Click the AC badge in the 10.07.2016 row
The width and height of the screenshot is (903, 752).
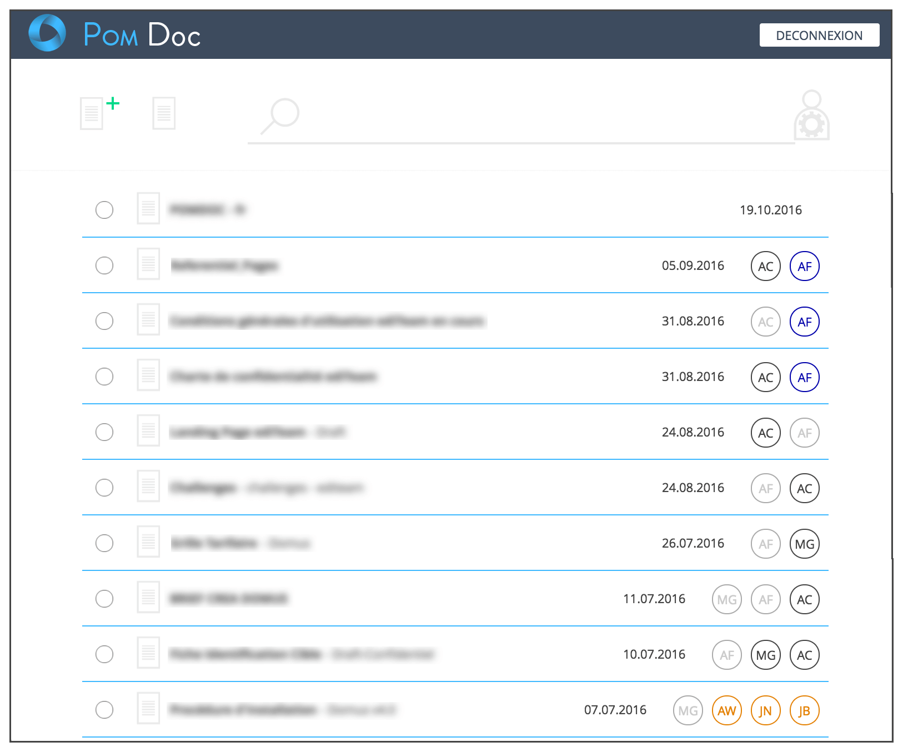tap(805, 655)
